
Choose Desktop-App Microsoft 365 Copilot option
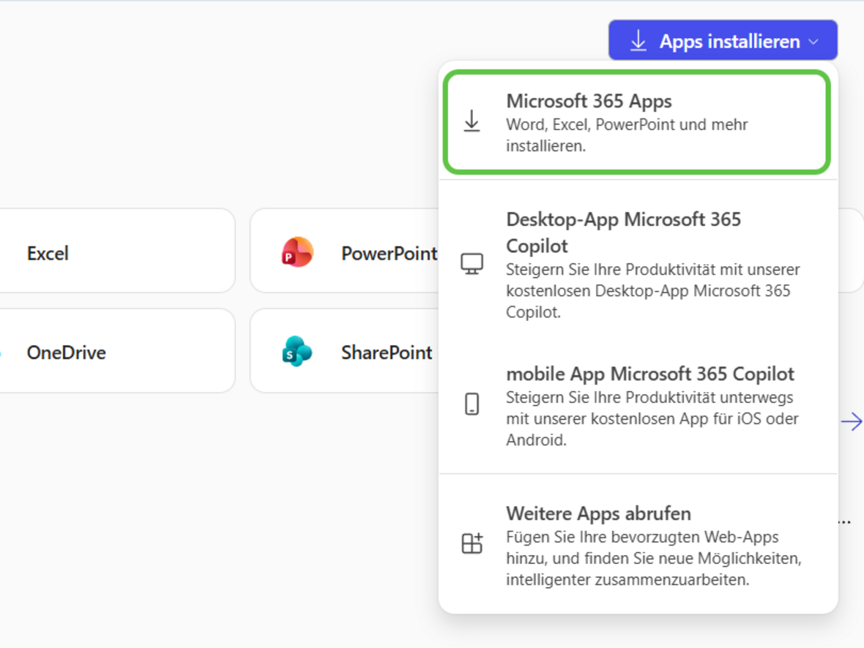click(x=623, y=232)
